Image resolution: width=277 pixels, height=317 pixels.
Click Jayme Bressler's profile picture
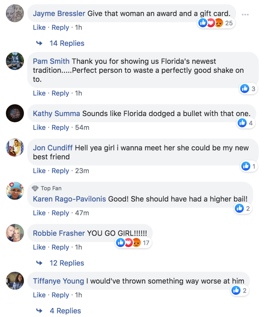pyautogui.click(x=15, y=13)
